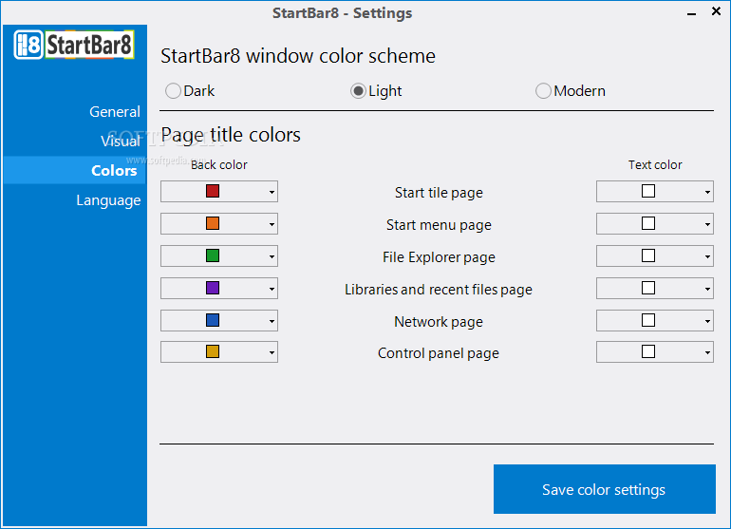
Task: Click the 'Page title colors' heading
Action: coord(231,135)
